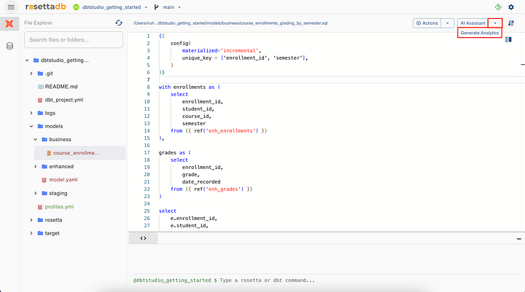Click 'with enrollments as' code line
This screenshot has height=292, width=525.
click(x=190, y=87)
